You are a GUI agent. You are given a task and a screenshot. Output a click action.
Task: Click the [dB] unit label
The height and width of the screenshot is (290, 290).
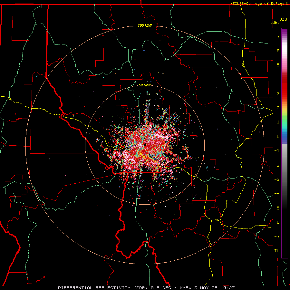275,22
